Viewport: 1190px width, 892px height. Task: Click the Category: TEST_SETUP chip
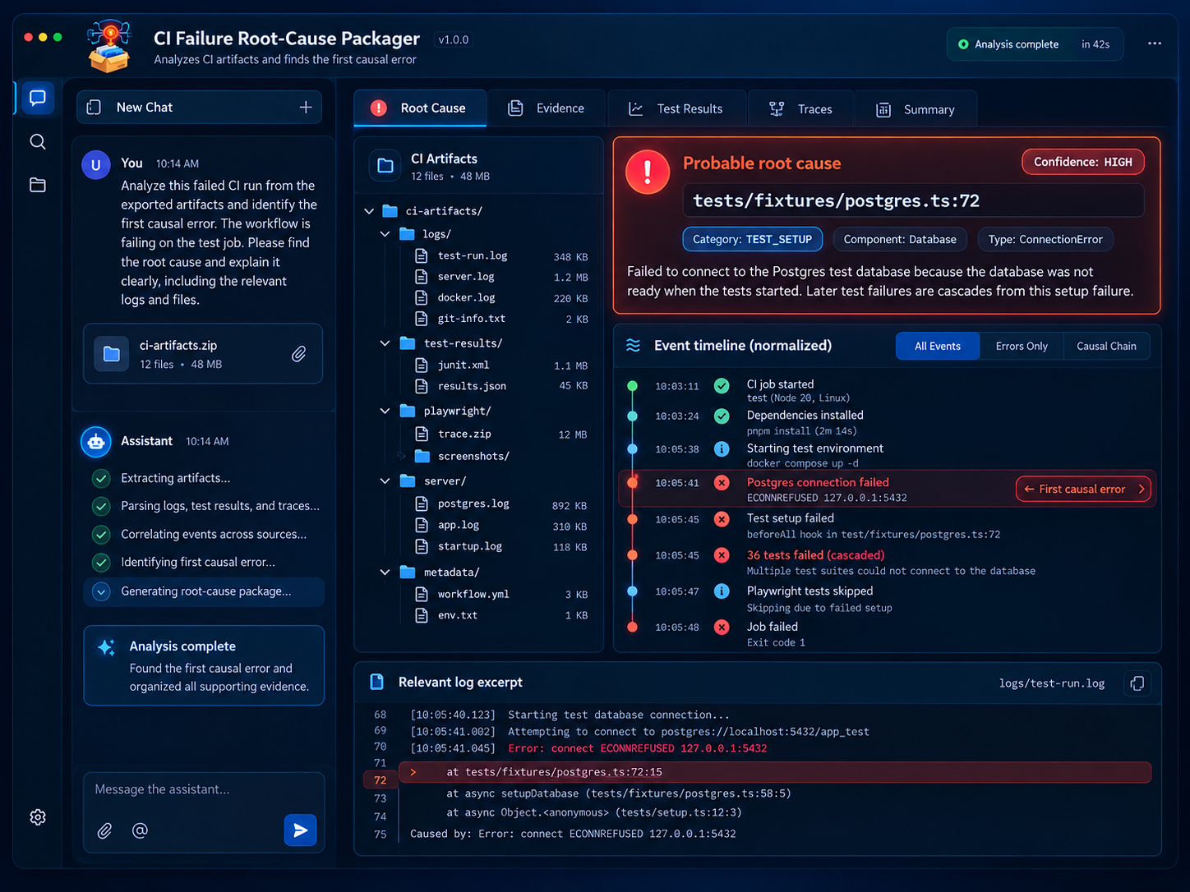pos(752,239)
